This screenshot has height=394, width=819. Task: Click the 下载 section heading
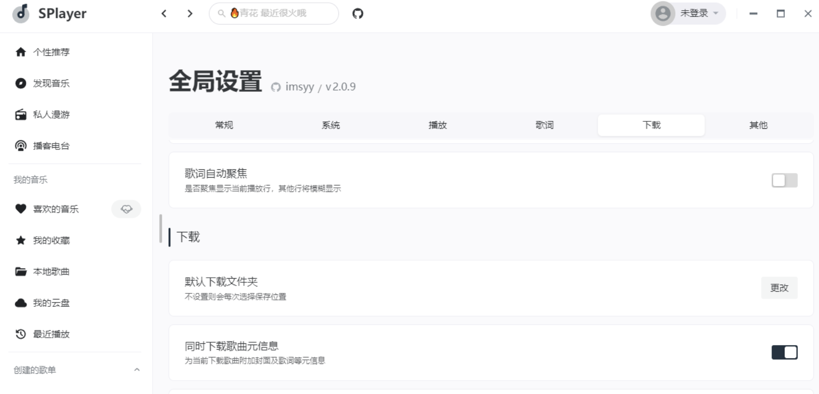tap(188, 237)
